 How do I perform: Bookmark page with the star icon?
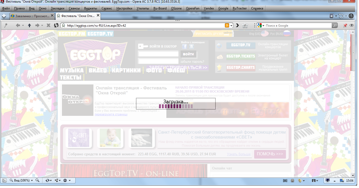coord(245,25)
